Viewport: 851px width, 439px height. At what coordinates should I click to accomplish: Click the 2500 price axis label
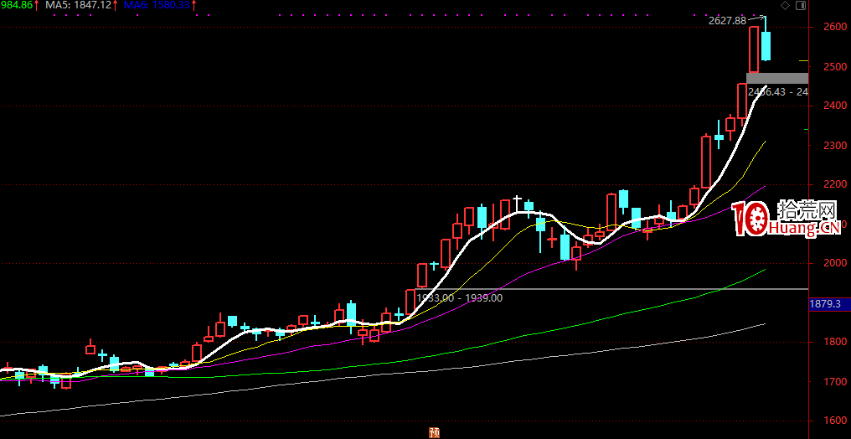[x=833, y=67]
